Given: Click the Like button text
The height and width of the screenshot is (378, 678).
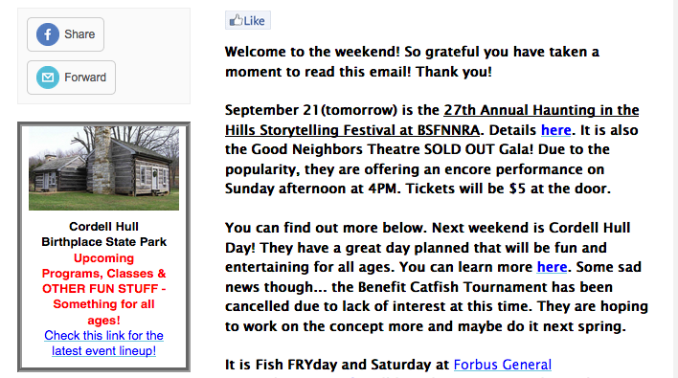Looking at the screenshot, I should pos(254,21).
